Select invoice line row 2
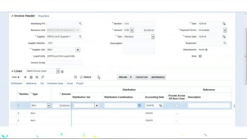This screenshot has height=139, width=247. [x=121, y=113]
